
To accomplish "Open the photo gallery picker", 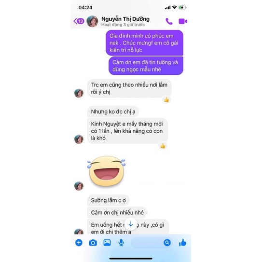I will tap(107, 243).
